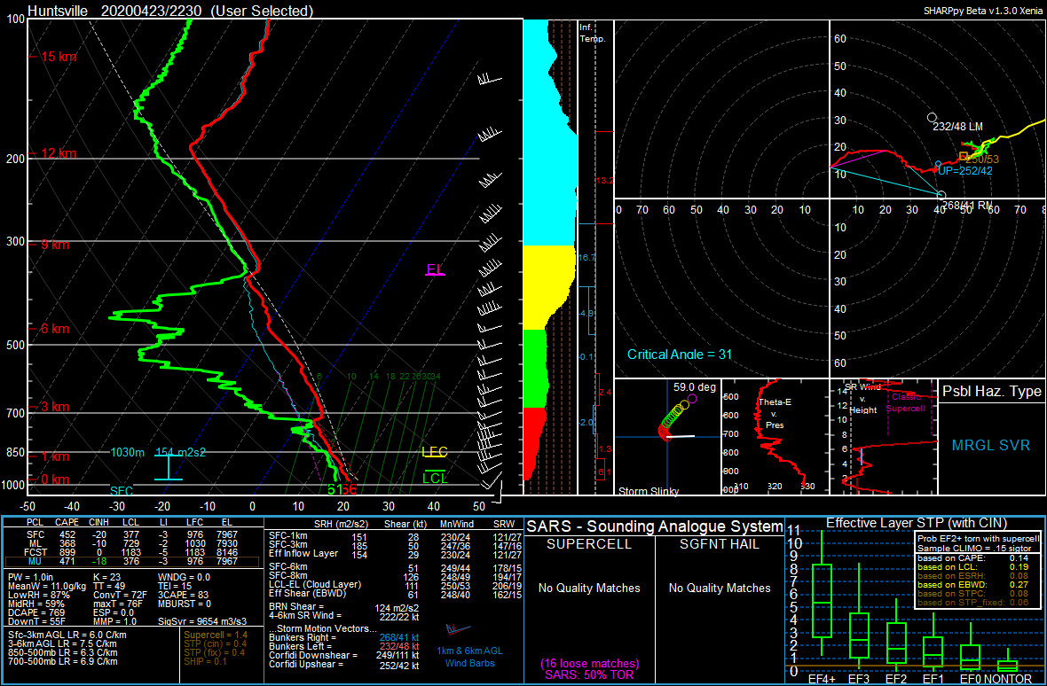Click the green segment of the vertical bar
1047x686 pixels.
(536, 368)
